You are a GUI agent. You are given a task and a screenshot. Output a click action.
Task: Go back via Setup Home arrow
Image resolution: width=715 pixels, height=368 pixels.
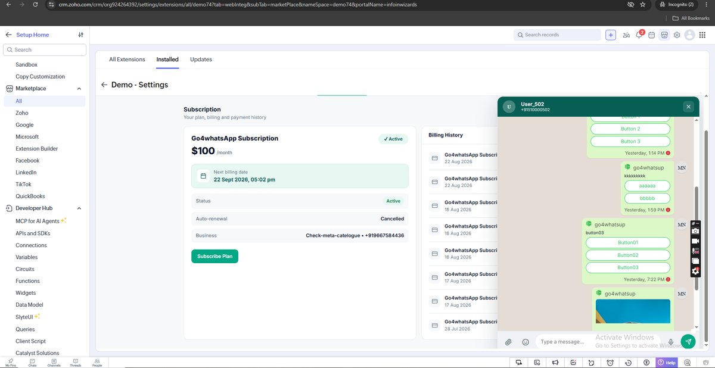click(x=8, y=35)
